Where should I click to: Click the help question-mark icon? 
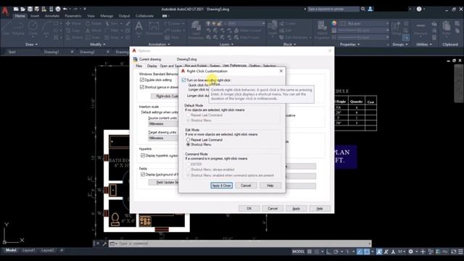tap(419, 9)
